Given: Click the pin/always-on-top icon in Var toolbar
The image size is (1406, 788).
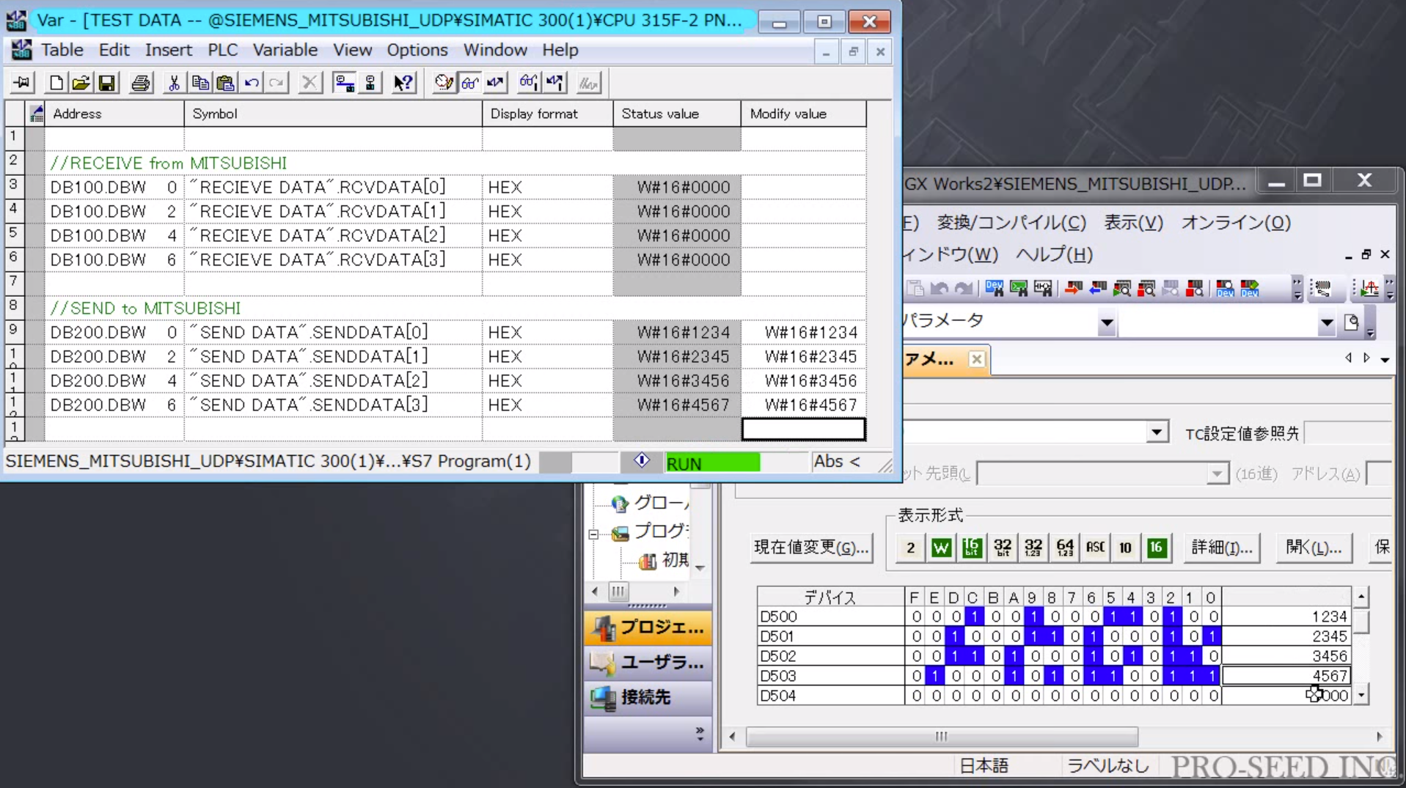Looking at the screenshot, I should (x=21, y=83).
